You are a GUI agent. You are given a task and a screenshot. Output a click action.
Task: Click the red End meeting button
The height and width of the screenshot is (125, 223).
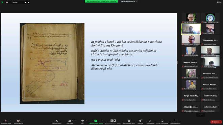tap(216, 122)
